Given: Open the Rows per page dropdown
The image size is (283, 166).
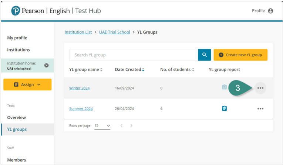Looking at the screenshot, I should pyautogui.click(x=102, y=126).
